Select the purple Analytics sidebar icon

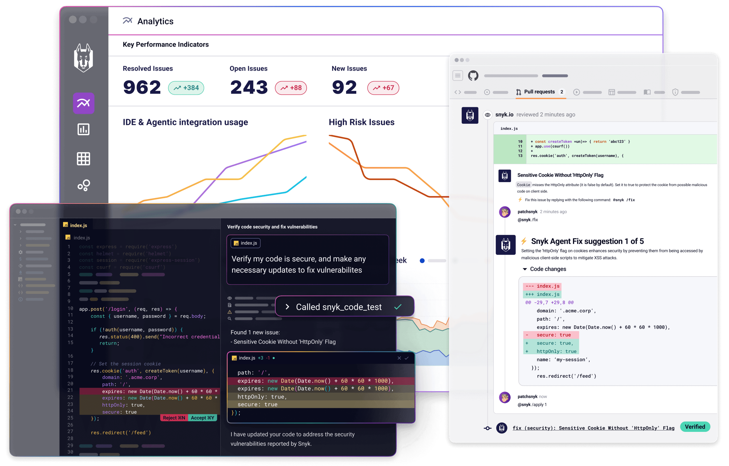point(83,103)
